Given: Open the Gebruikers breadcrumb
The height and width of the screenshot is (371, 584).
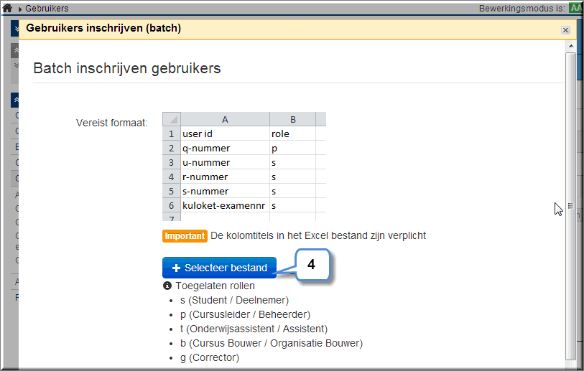Looking at the screenshot, I should click(47, 8).
